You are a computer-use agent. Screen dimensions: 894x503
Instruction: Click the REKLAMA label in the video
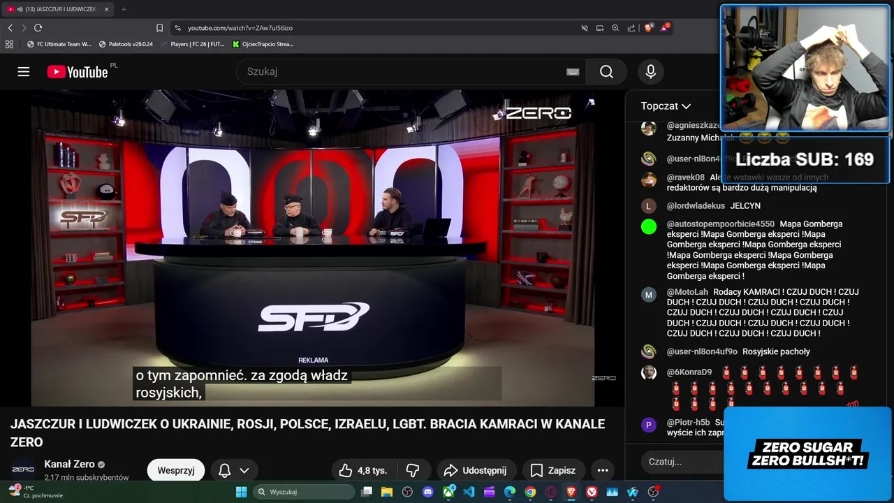pyautogui.click(x=313, y=360)
